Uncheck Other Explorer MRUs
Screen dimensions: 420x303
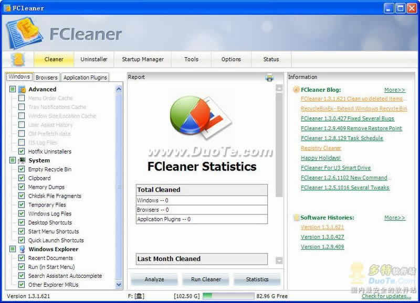(x=22, y=284)
